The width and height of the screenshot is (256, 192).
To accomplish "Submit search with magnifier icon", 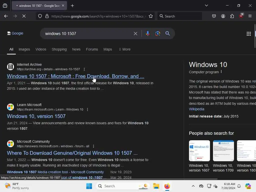I will [x=167, y=34].
